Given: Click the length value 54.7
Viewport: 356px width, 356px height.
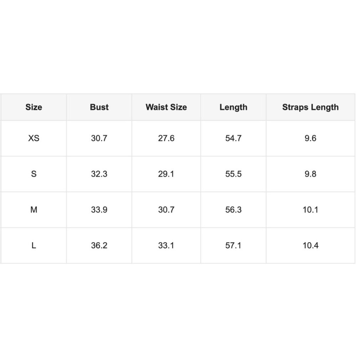Looking at the screenshot, I should [234, 138].
